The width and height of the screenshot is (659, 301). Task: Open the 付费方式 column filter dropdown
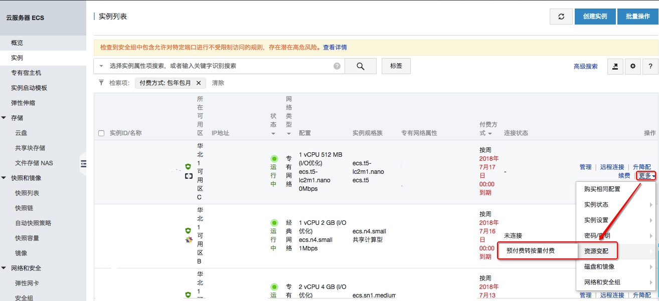(x=489, y=134)
